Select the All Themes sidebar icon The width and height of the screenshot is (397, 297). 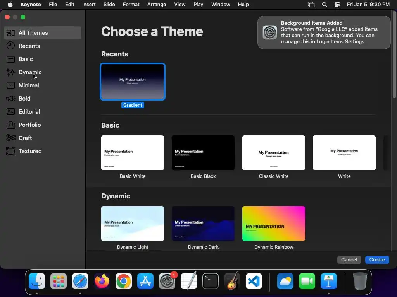click(x=10, y=33)
